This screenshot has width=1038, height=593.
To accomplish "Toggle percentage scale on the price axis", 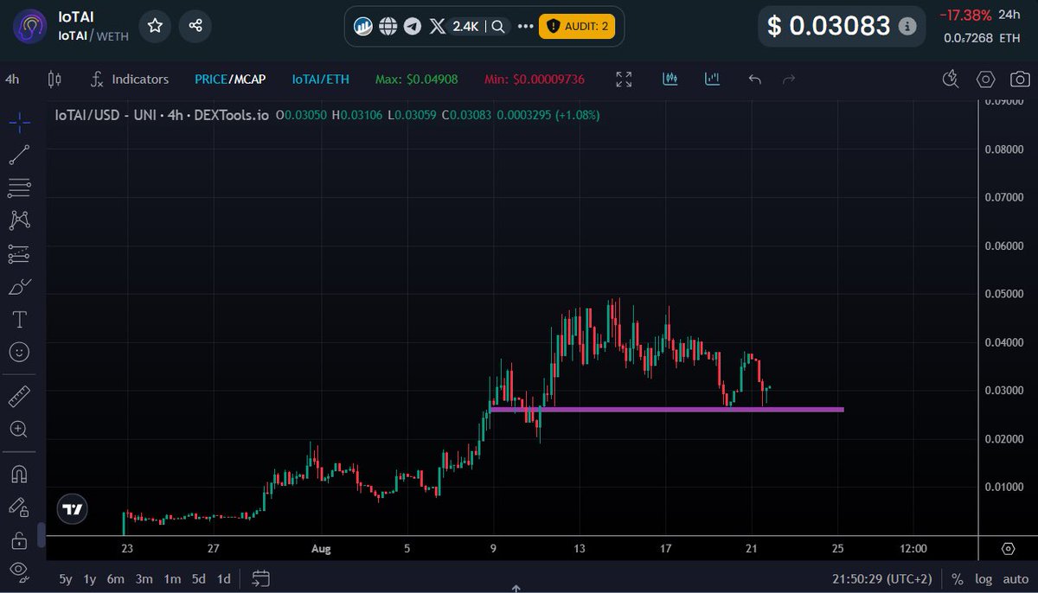I will [x=957, y=579].
